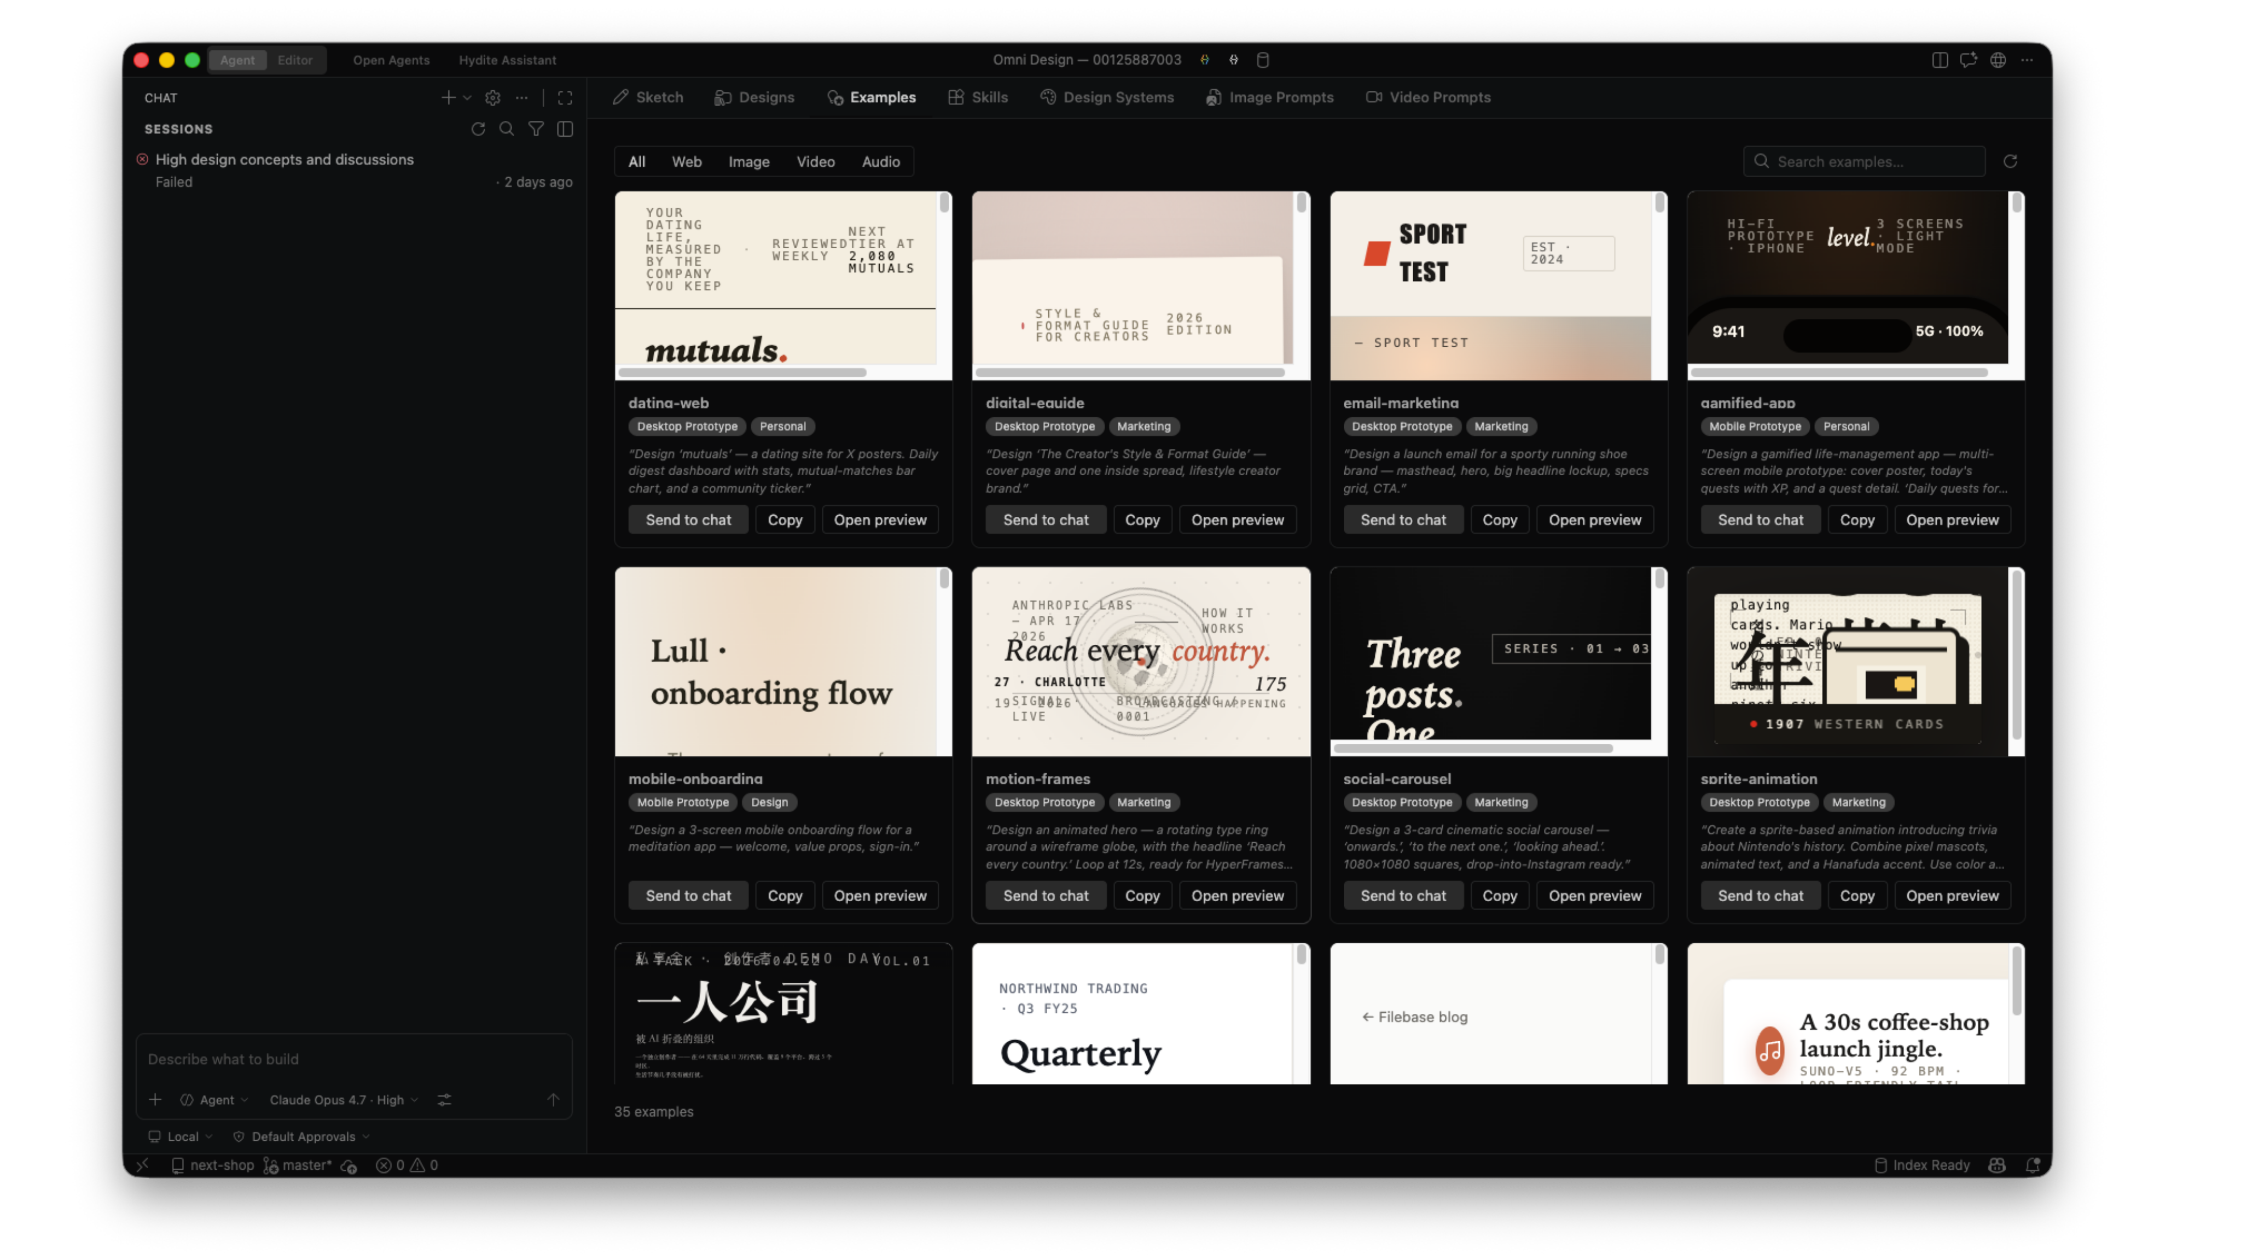Click Open Agents in the title bar

392,60
